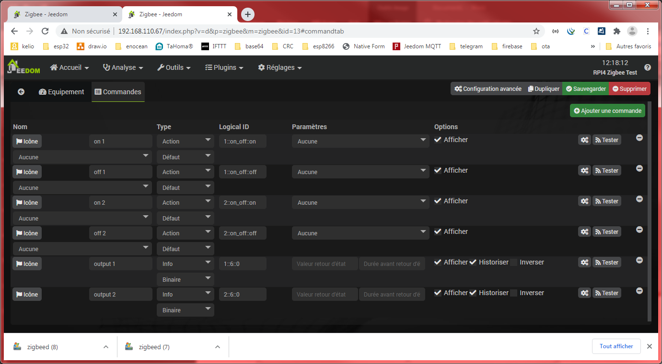The image size is (662, 364).
Task: Choose icon for the on 1 command
Action: [27, 141]
